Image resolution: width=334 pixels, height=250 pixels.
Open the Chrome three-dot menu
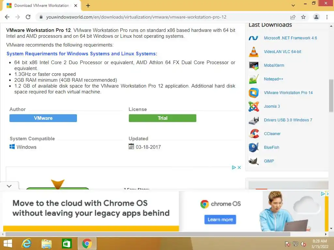[x=327, y=17]
